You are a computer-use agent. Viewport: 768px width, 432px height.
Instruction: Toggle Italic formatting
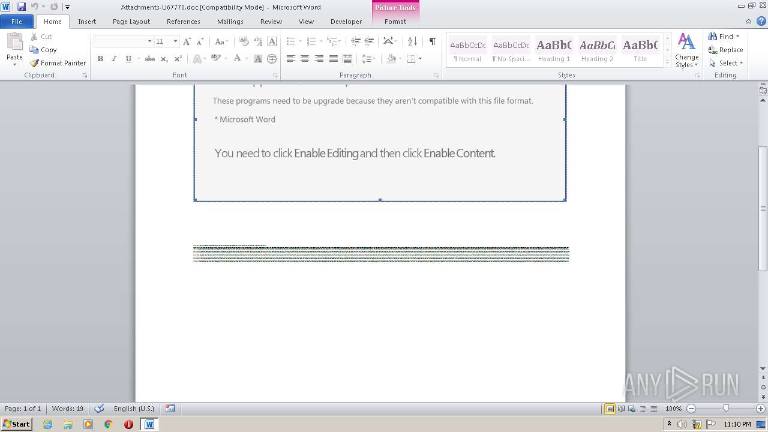(x=114, y=59)
